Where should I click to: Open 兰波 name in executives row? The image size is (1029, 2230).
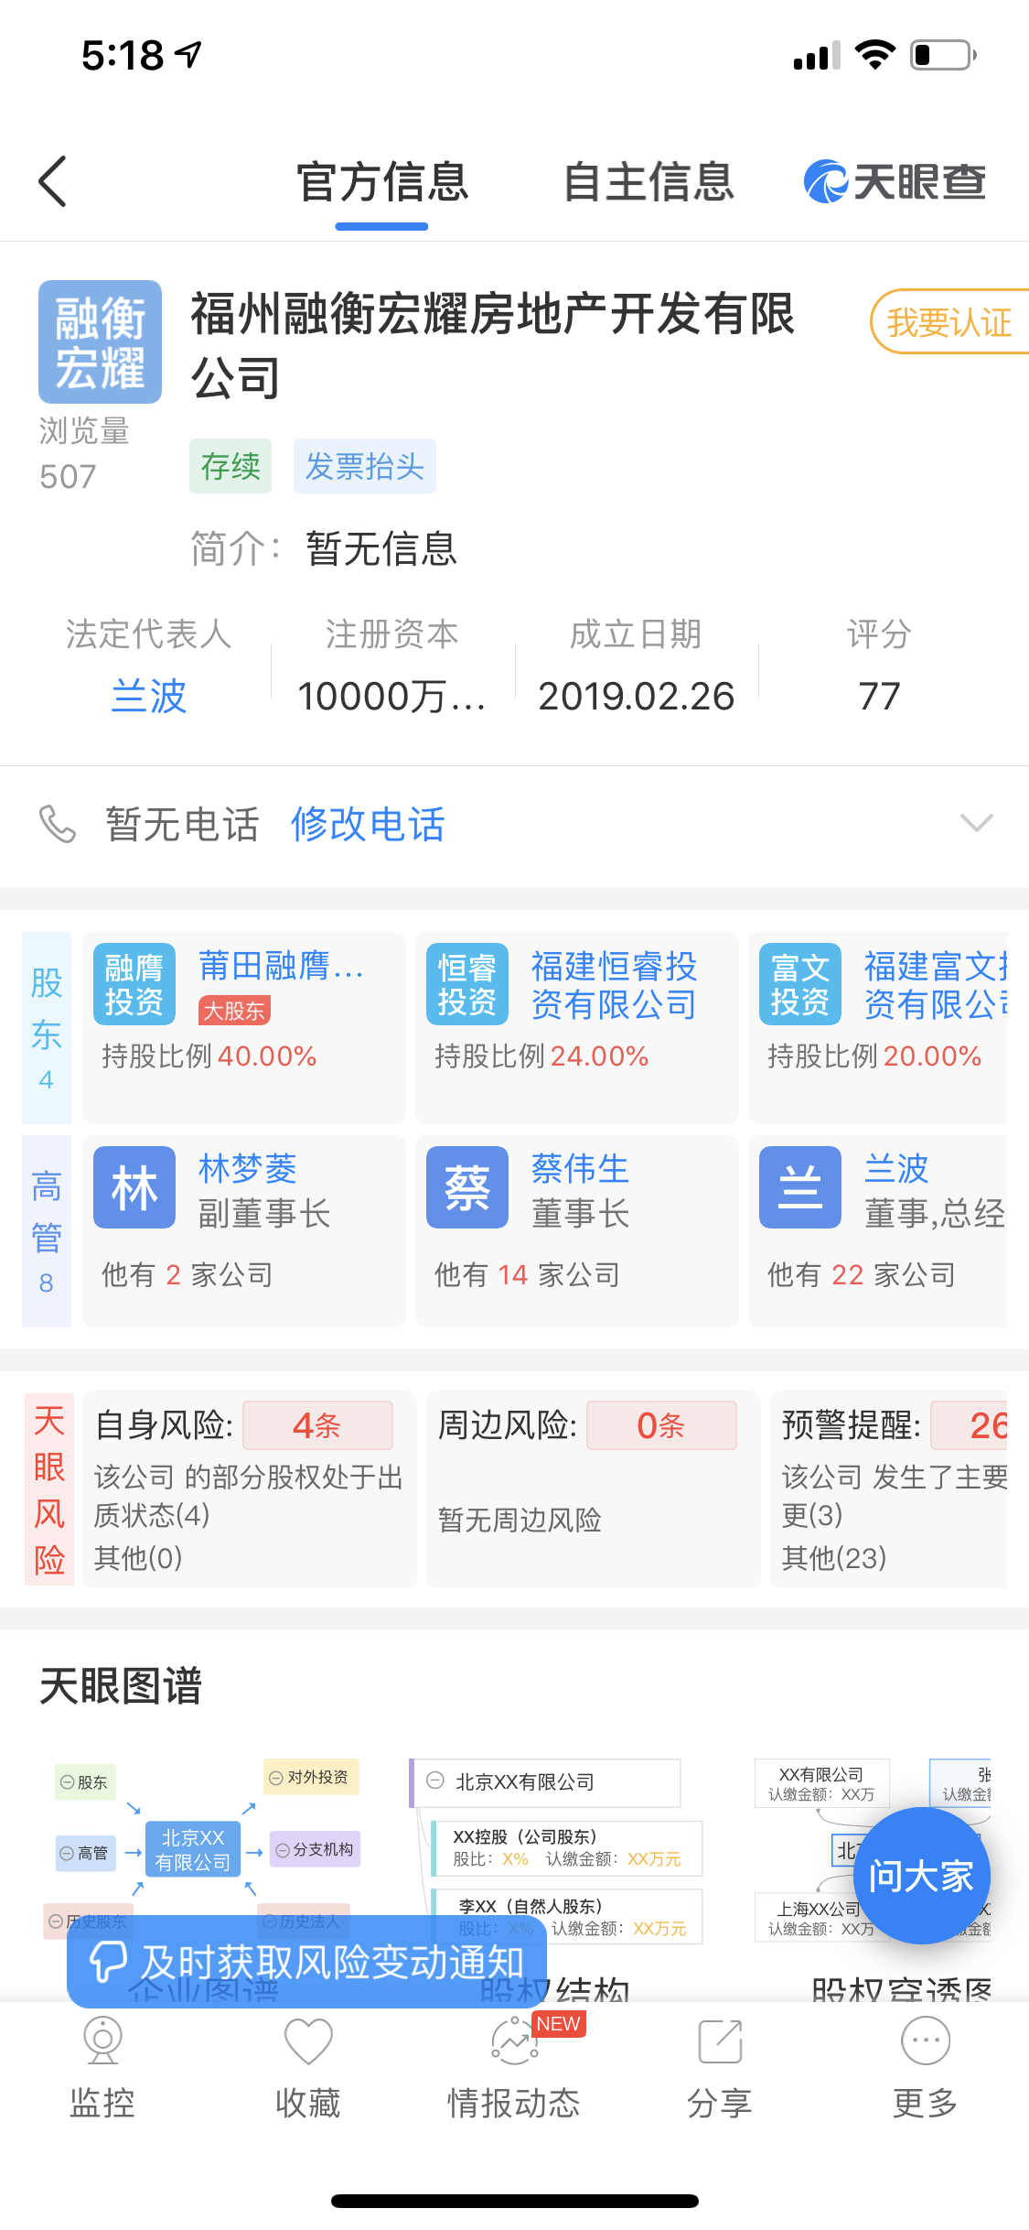tap(896, 1169)
